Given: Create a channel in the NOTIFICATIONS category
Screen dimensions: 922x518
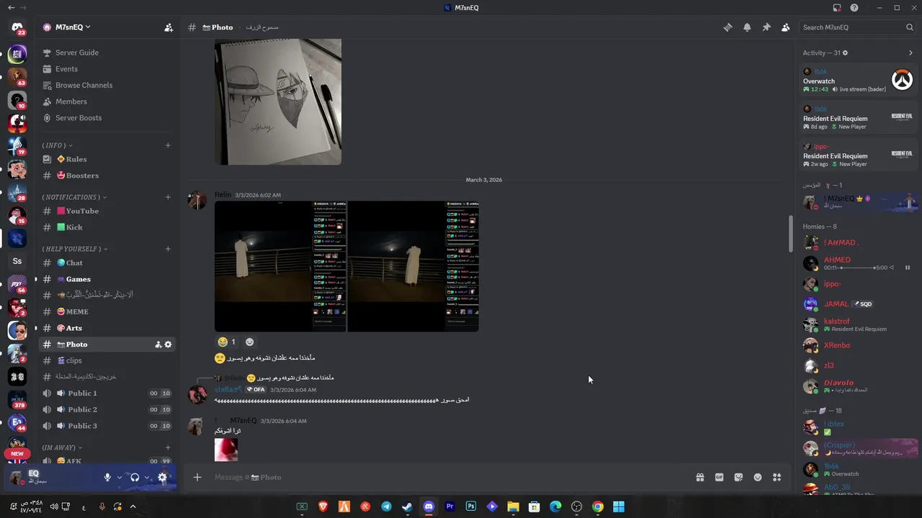Looking at the screenshot, I should (168, 197).
